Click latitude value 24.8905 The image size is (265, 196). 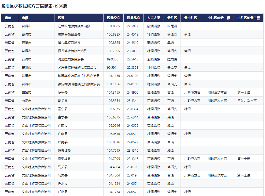133,92
